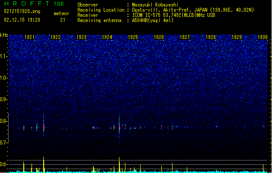The image size is (272, 173).
Task: Click the Receiving antenna label
Action: (99, 20)
